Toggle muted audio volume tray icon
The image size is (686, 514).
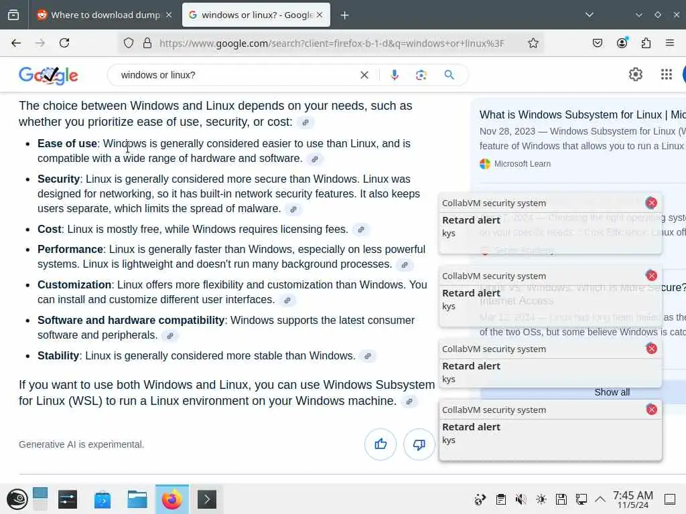pos(521,499)
